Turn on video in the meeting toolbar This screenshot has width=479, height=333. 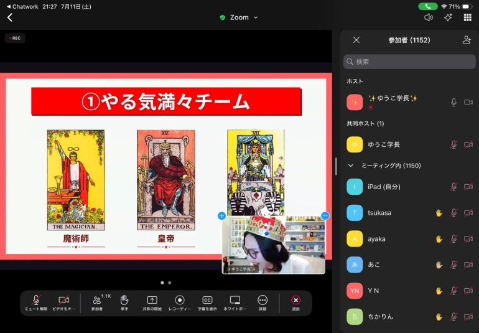[63, 303]
